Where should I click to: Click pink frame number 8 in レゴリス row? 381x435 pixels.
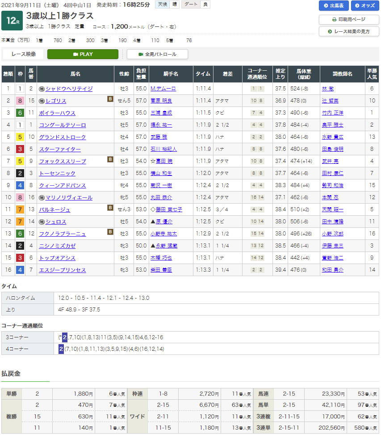(20, 101)
